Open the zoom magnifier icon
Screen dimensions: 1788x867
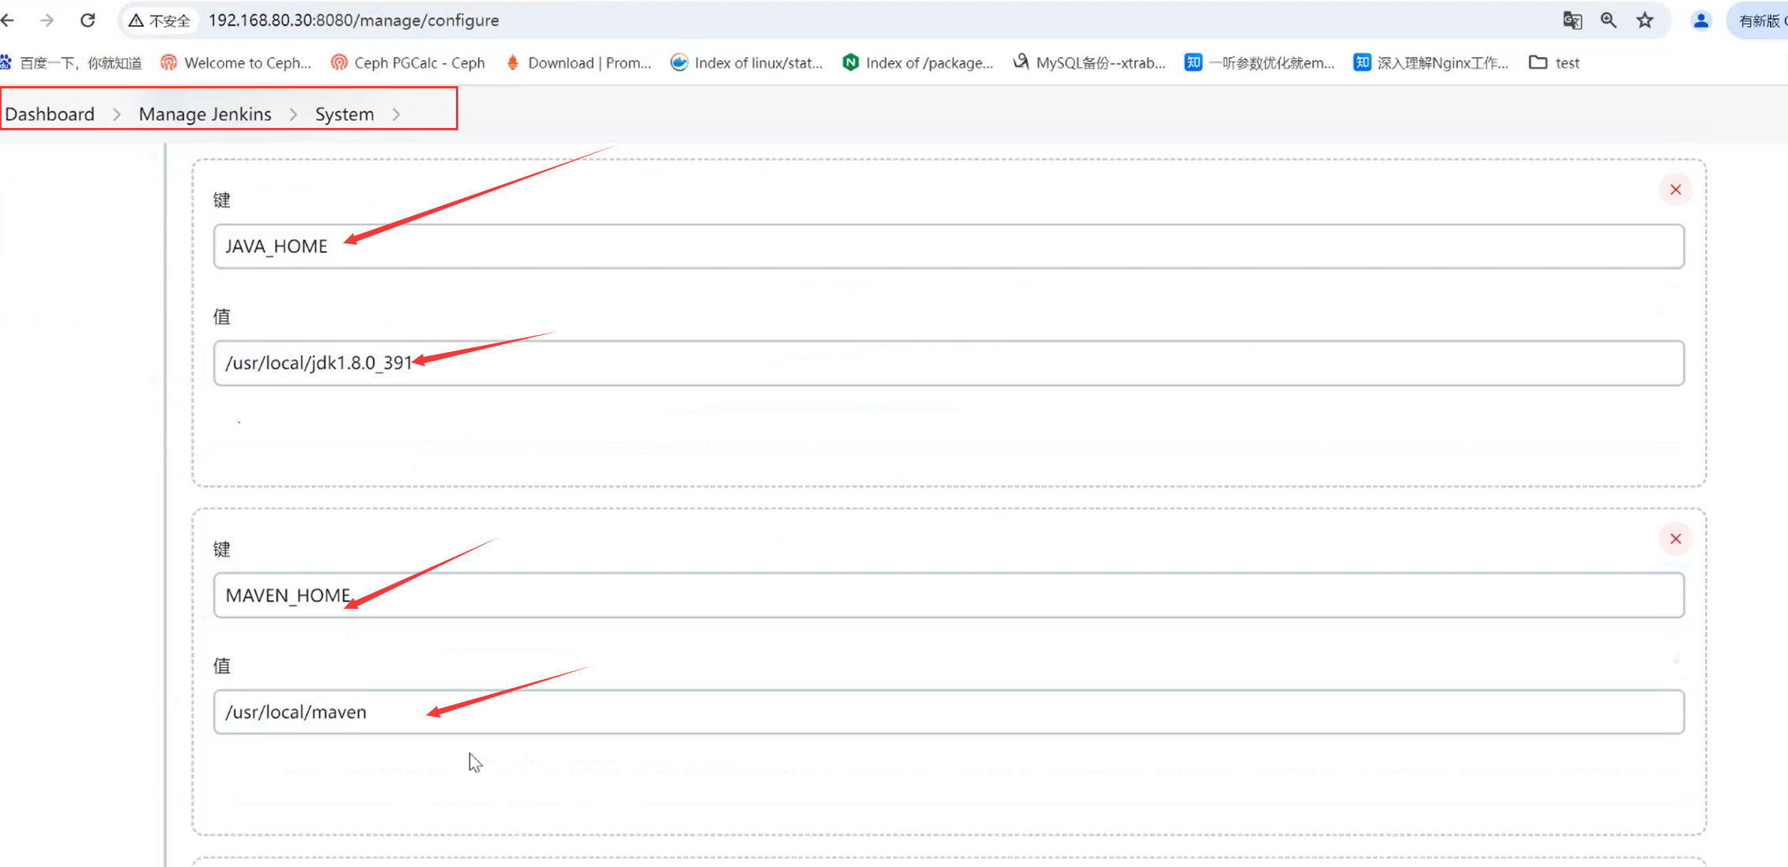point(1609,21)
